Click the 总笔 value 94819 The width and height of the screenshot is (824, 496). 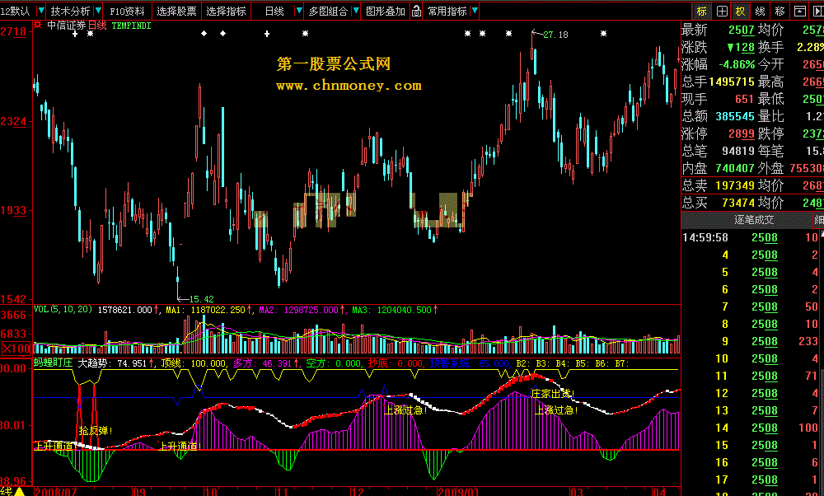click(x=738, y=152)
